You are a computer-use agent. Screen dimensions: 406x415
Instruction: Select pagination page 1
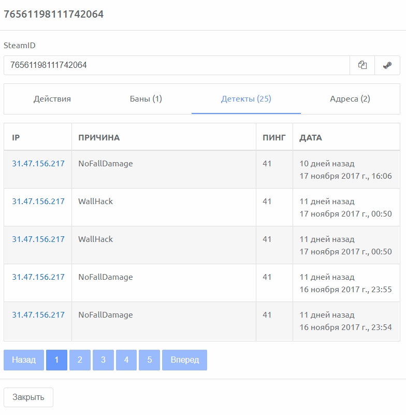pyautogui.click(x=56, y=360)
